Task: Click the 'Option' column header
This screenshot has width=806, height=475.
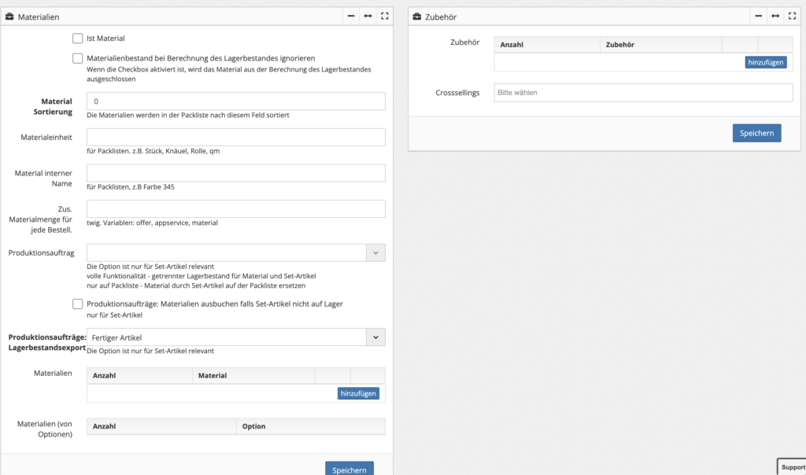Action: point(254,426)
